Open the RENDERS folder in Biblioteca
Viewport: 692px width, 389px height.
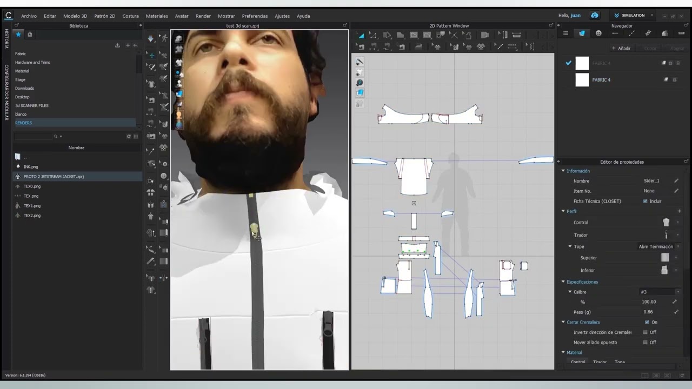(23, 123)
